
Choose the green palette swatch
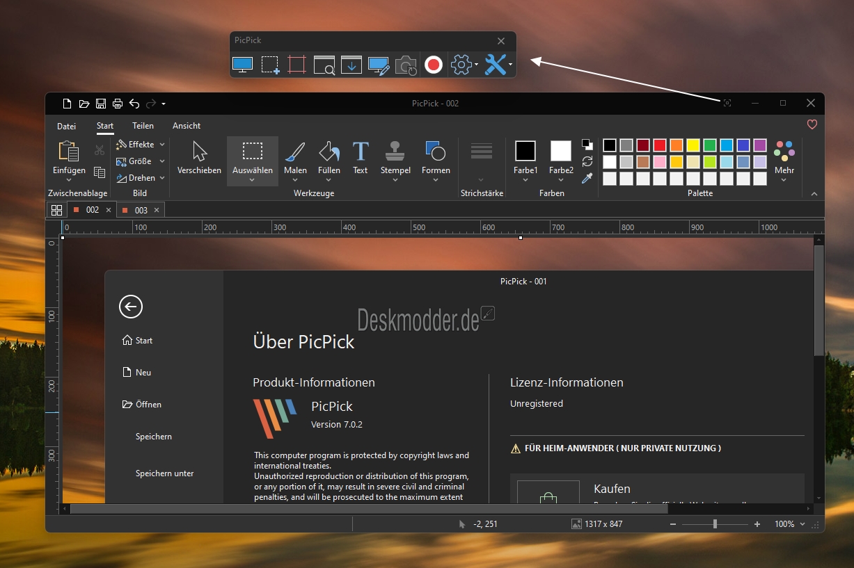(x=710, y=145)
